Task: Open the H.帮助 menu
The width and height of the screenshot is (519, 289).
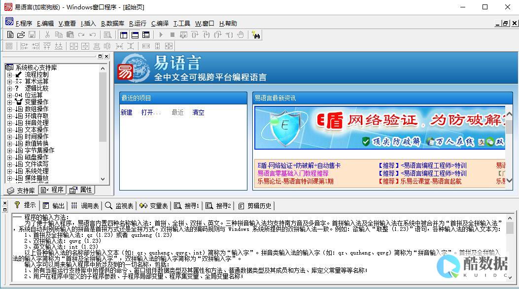Action: [x=228, y=24]
